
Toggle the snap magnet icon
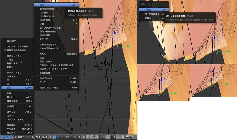(x=108, y=137)
